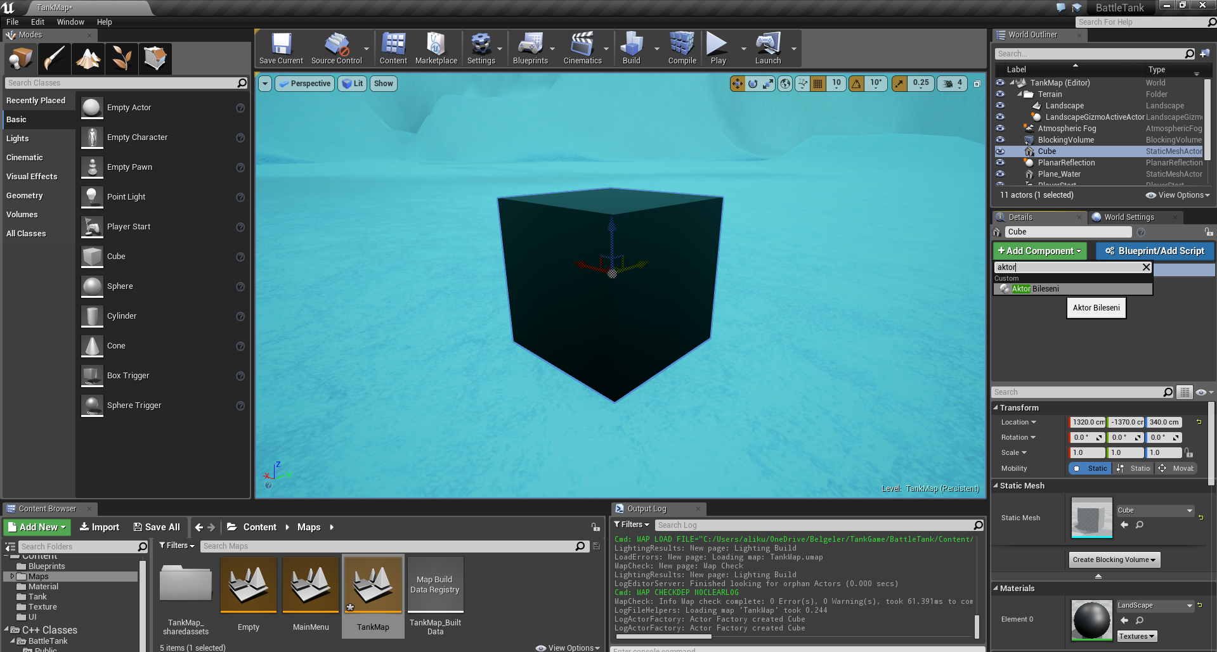Use selected asset for Static Mesh arrow

(x=1124, y=525)
